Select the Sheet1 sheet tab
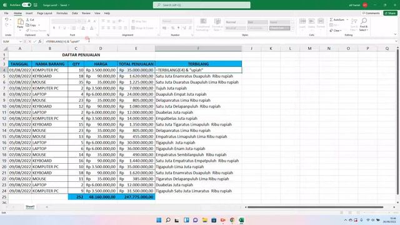 [x=30, y=207]
